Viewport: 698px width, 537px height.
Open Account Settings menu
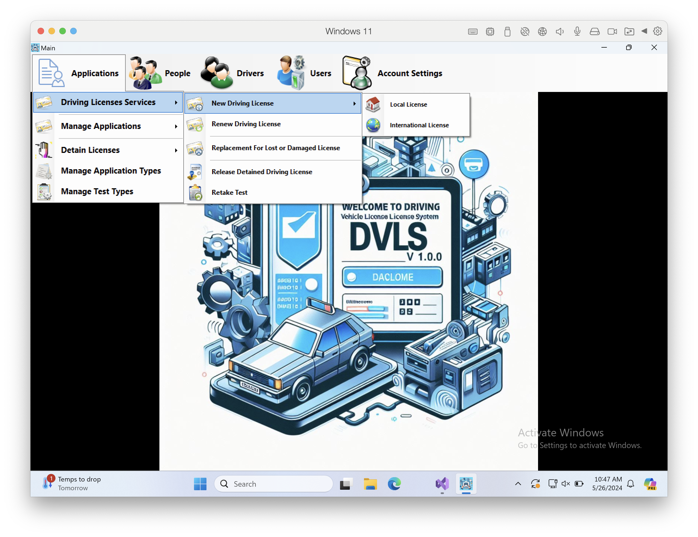tap(393, 73)
